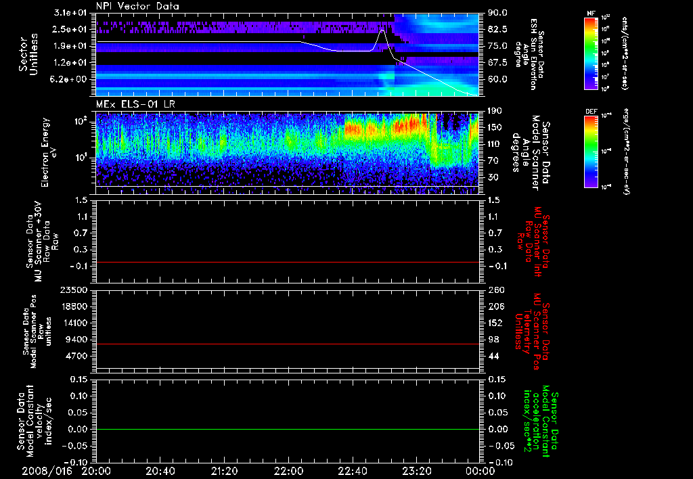693x479 pixels.
Task: Click the red Model Scanner Pos line
Action: click(x=288, y=344)
